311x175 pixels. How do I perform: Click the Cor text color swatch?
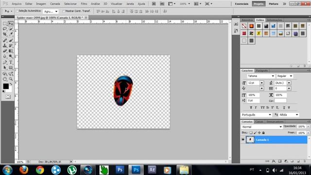pyautogui.click(x=280, y=101)
